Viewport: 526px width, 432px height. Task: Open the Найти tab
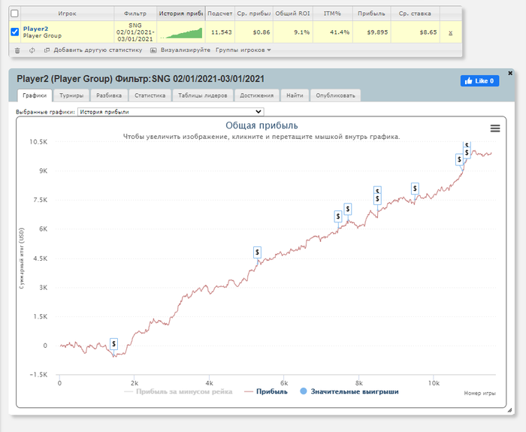[x=295, y=95]
